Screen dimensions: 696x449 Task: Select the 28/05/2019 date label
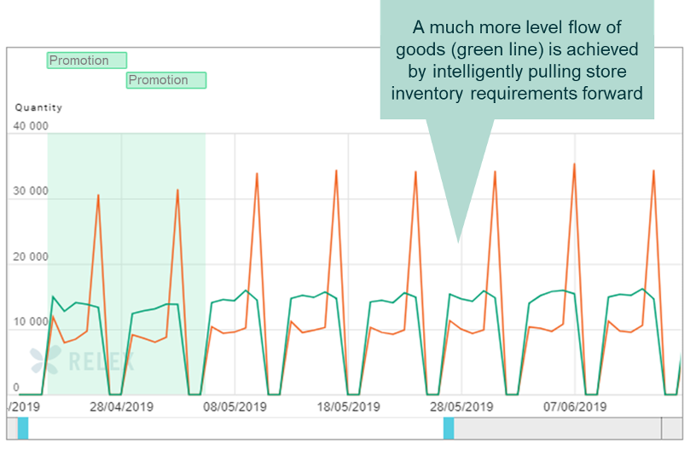(461, 407)
